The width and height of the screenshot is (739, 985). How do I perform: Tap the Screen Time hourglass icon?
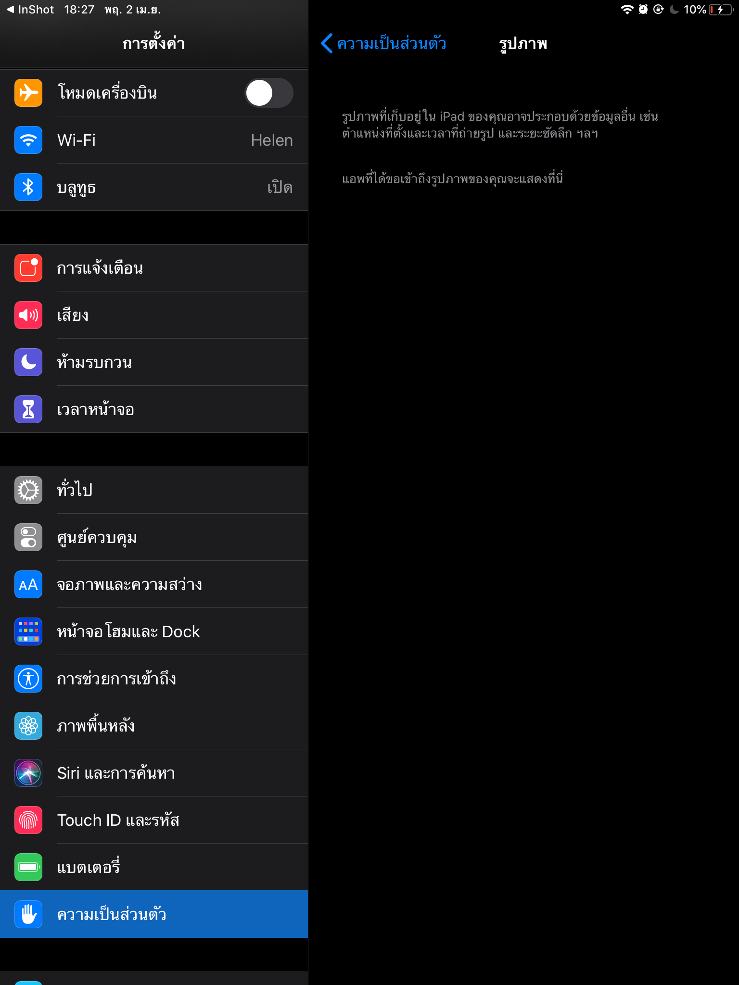pos(28,409)
